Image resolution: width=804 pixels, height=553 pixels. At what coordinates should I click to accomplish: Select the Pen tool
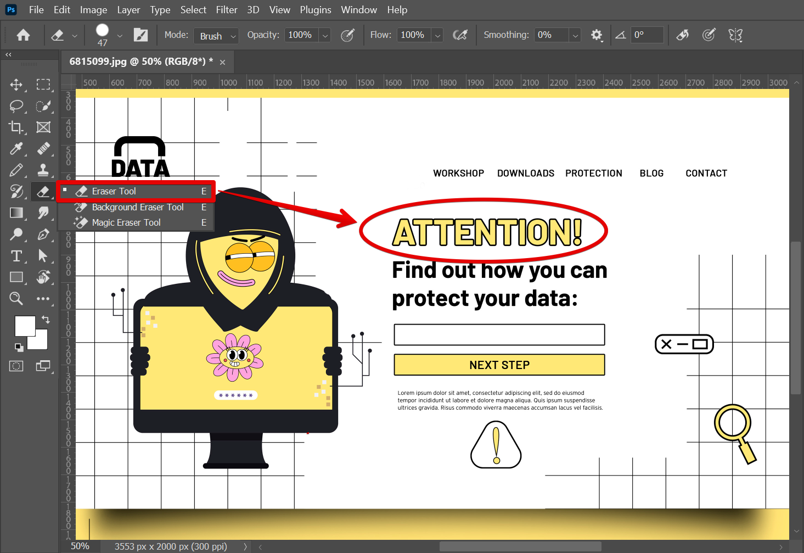coord(43,234)
